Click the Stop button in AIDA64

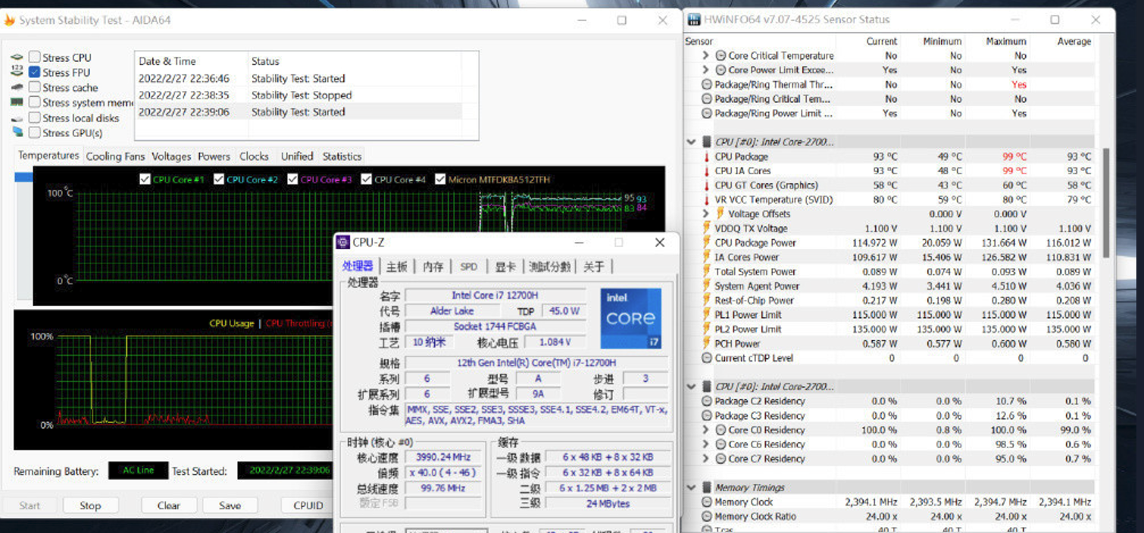point(90,506)
